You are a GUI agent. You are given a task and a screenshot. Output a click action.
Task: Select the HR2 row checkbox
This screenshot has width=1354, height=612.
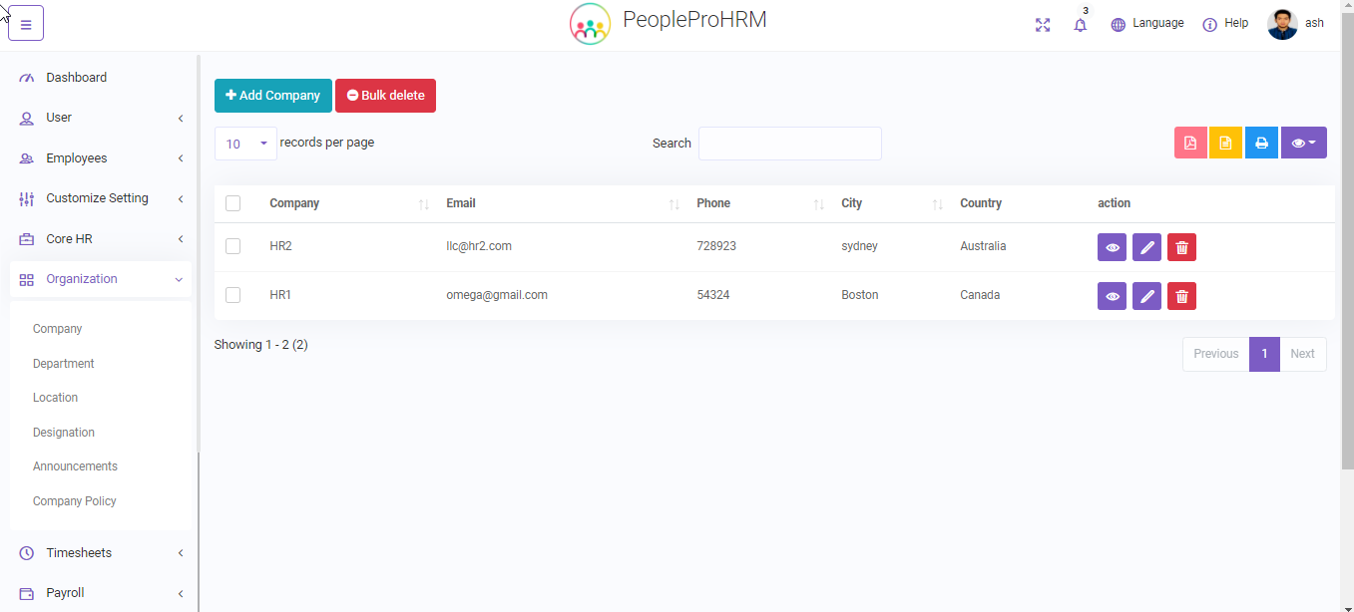click(233, 246)
